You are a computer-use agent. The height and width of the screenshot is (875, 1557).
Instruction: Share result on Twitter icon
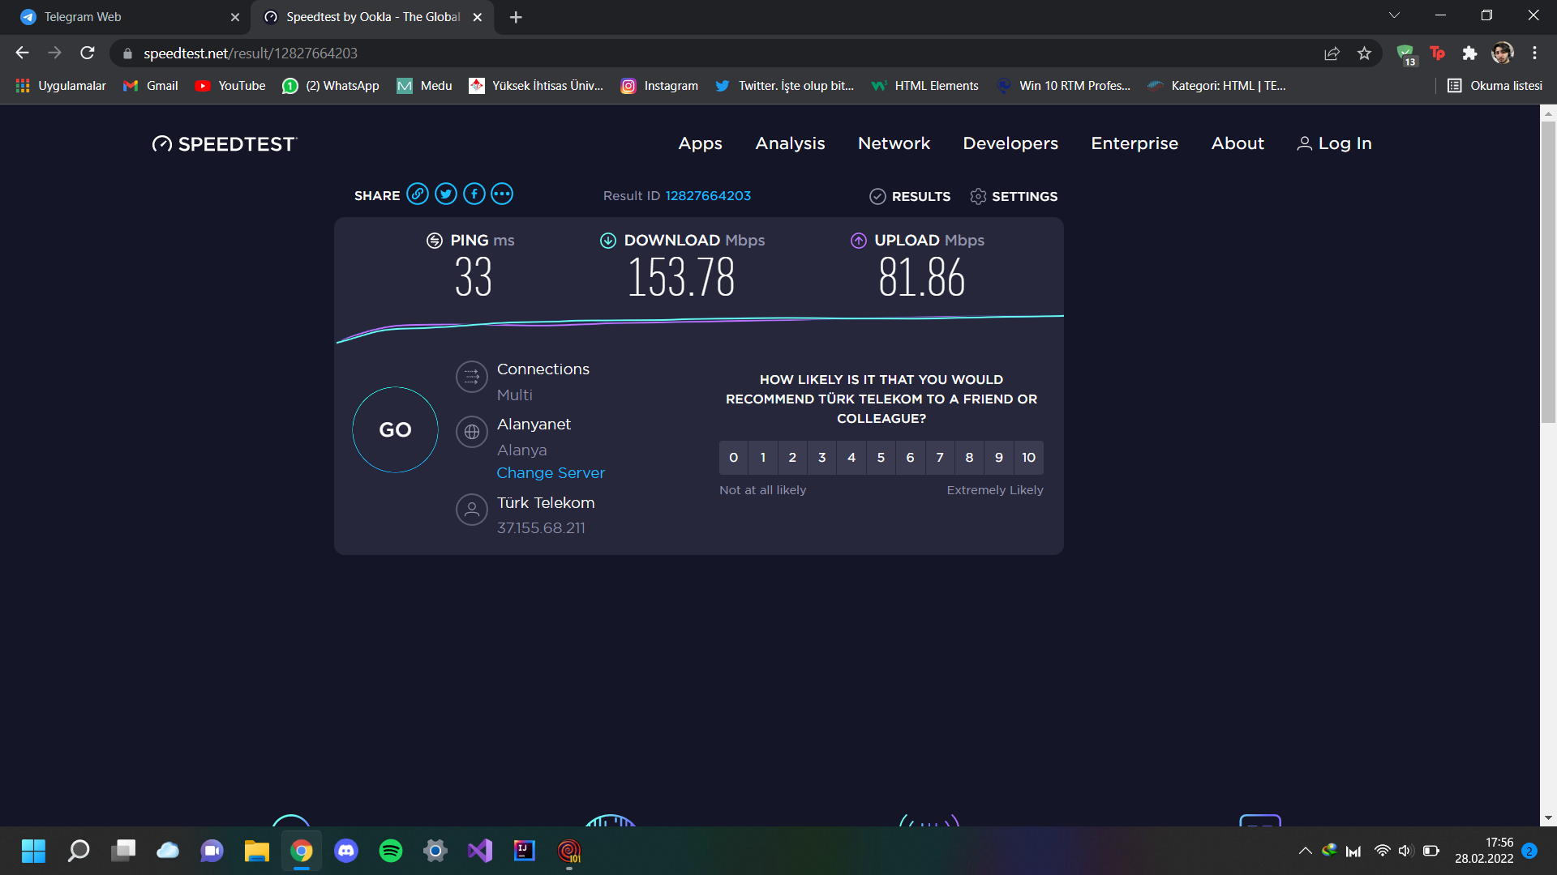click(x=446, y=194)
